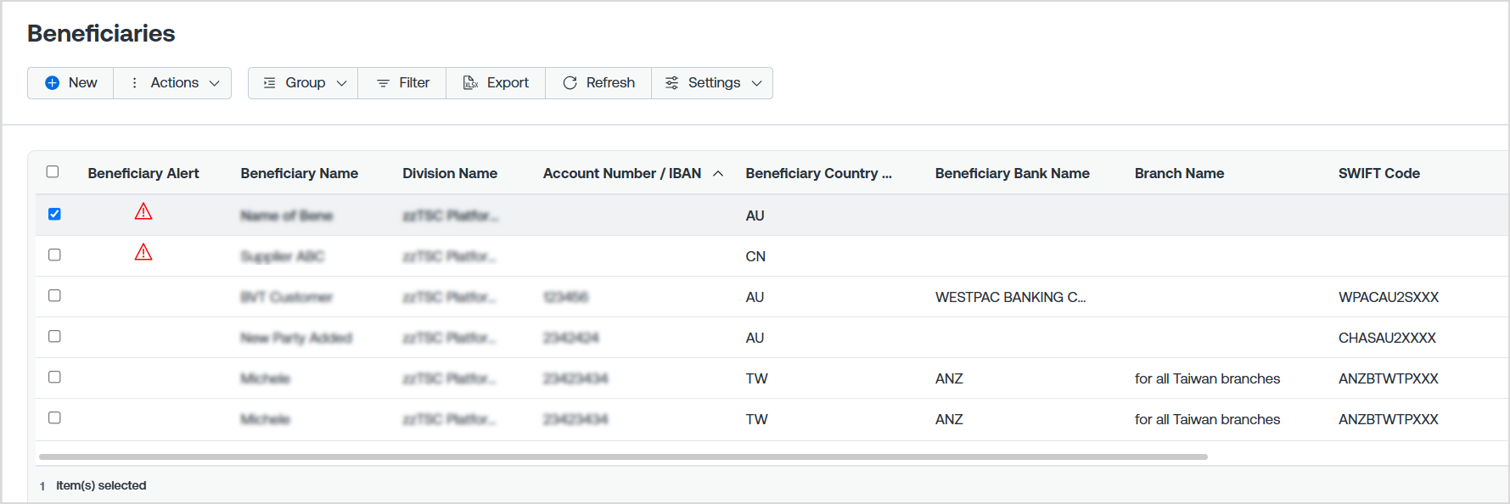Sort by Branch Name column header
1510x504 pixels.
pyautogui.click(x=1179, y=173)
